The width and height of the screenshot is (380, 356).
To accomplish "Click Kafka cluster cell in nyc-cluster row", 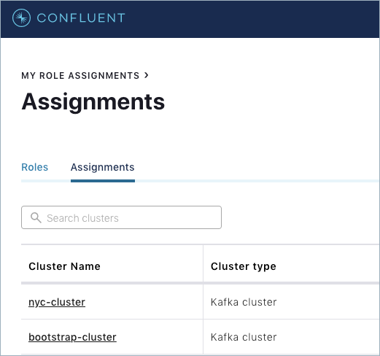I will coord(244,302).
